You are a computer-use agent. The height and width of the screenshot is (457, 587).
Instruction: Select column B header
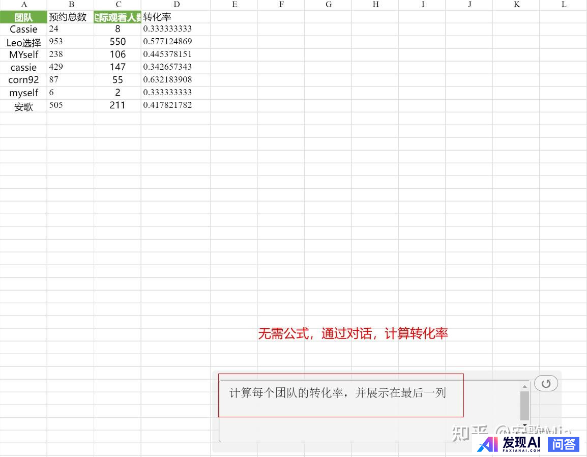[71, 5]
